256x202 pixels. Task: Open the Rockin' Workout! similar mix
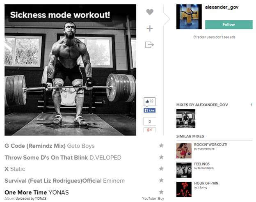[210, 145]
